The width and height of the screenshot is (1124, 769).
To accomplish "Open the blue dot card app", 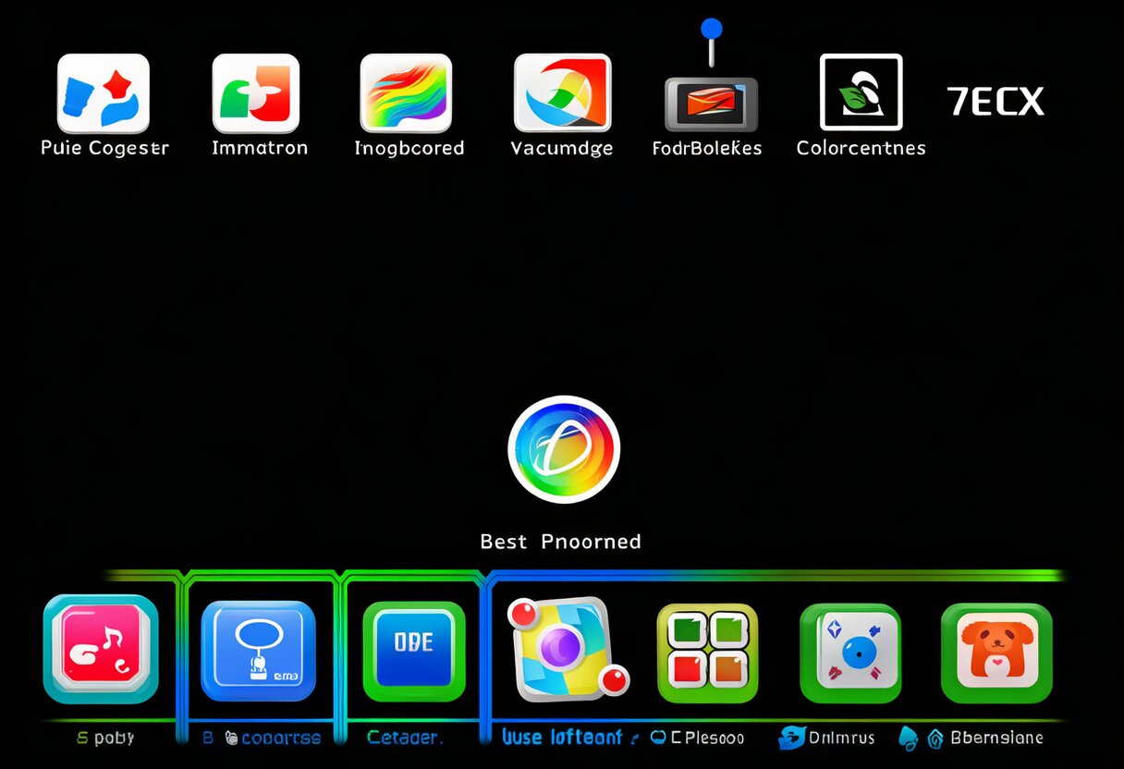I will (x=849, y=653).
